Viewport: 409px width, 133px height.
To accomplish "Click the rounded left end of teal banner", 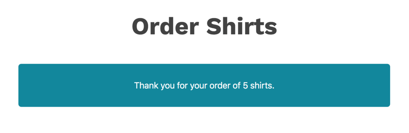I will (x=20, y=85).
